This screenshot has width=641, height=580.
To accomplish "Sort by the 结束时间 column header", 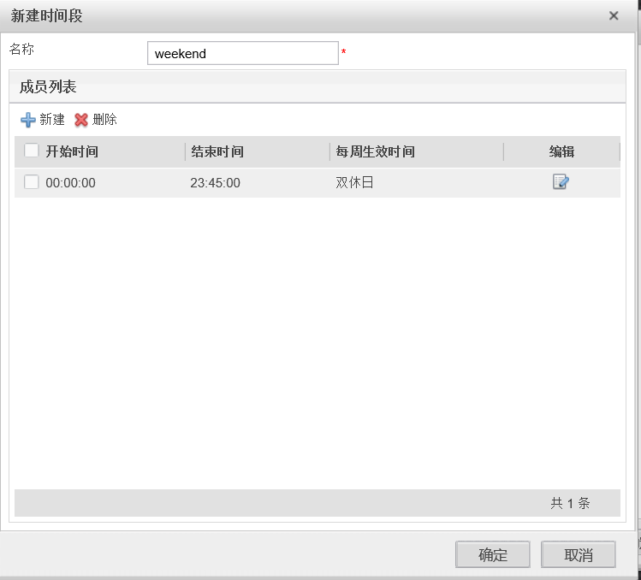I will (217, 151).
